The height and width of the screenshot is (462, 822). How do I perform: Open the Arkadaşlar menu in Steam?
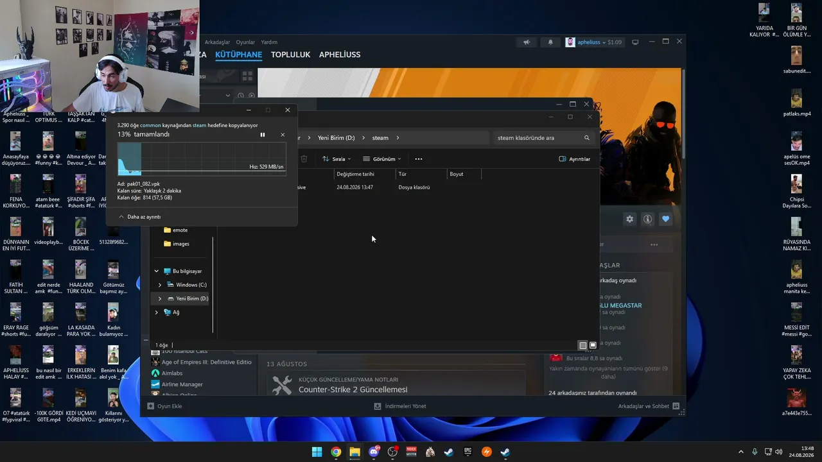pyautogui.click(x=217, y=42)
